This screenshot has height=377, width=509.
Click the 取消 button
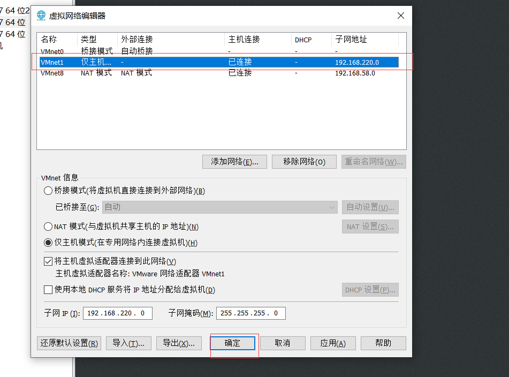pyautogui.click(x=283, y=343)
